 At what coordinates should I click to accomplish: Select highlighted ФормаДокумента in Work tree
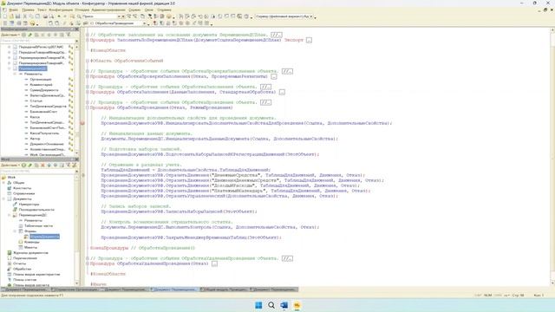click(x=44, y=237)
